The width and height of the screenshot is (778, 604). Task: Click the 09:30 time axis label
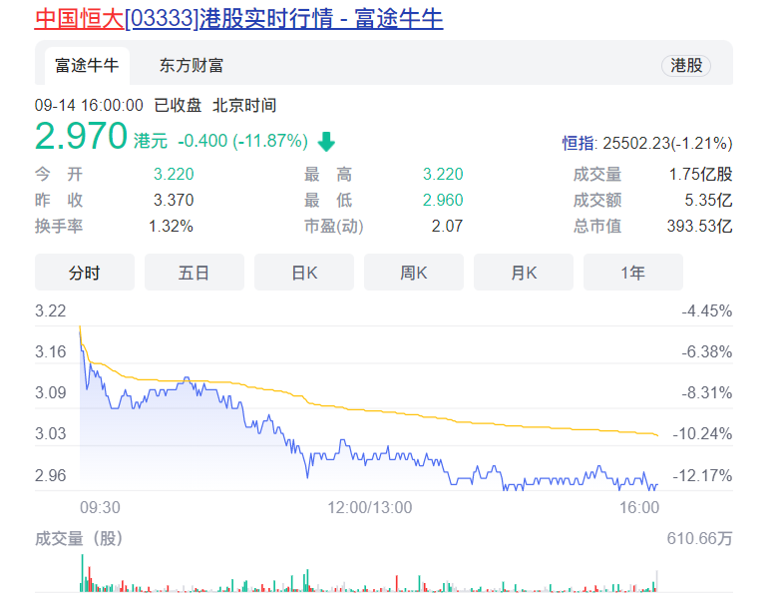coord(100,507)
